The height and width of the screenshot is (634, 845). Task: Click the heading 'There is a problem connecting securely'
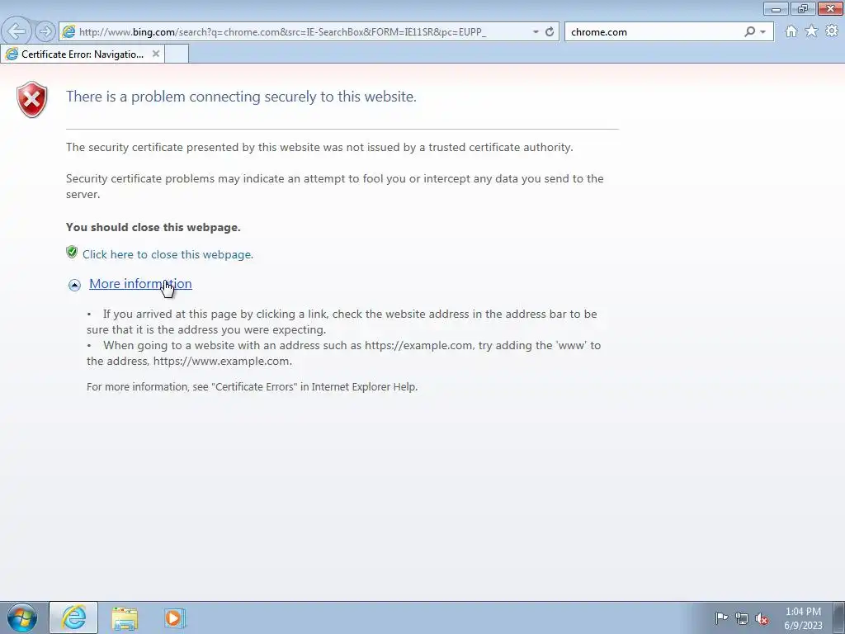tap(241, 97)
